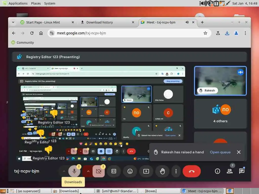Viewport: 259px width, 194px height.
Task: Mute the microphone in Meet
Action: point(74,171)
